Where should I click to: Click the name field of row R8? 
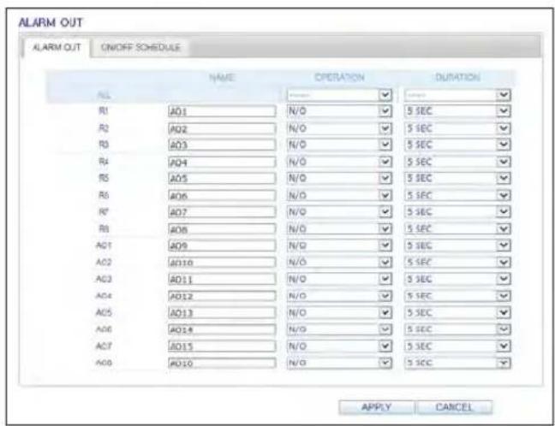click(222, 229)
